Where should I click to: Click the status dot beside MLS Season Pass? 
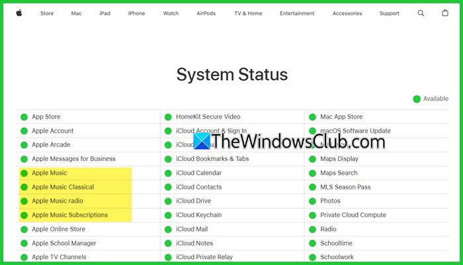(x=312, y=187)
